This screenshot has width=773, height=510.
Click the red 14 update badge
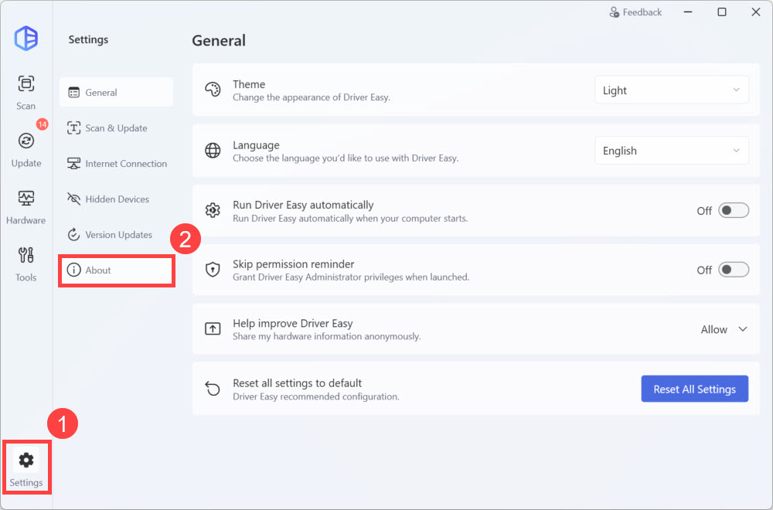43,124
